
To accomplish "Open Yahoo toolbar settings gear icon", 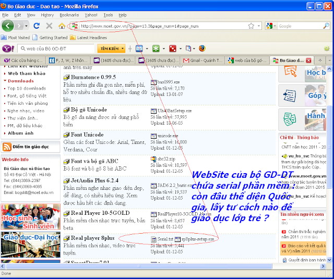I will 327,48.
